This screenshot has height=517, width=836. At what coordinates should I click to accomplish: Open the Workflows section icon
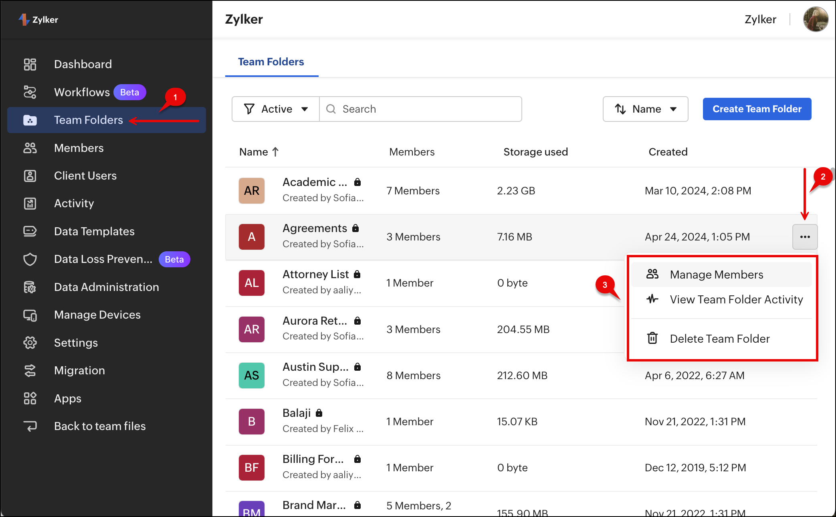click(x=30, y=92)
